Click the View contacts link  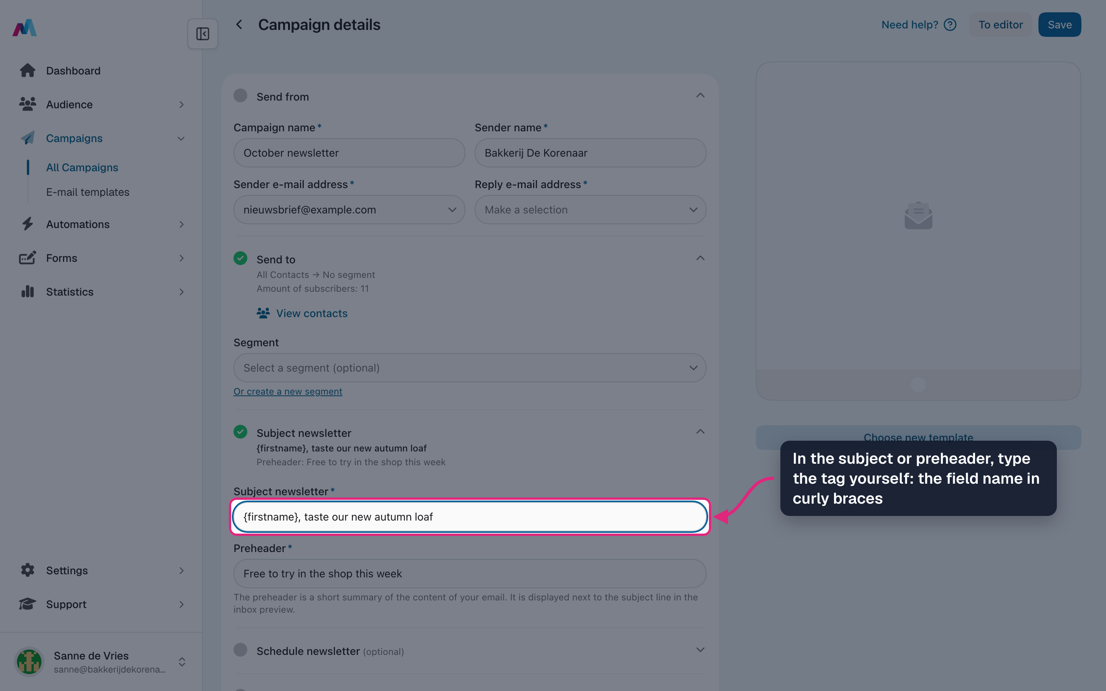[x=312, y=314]
